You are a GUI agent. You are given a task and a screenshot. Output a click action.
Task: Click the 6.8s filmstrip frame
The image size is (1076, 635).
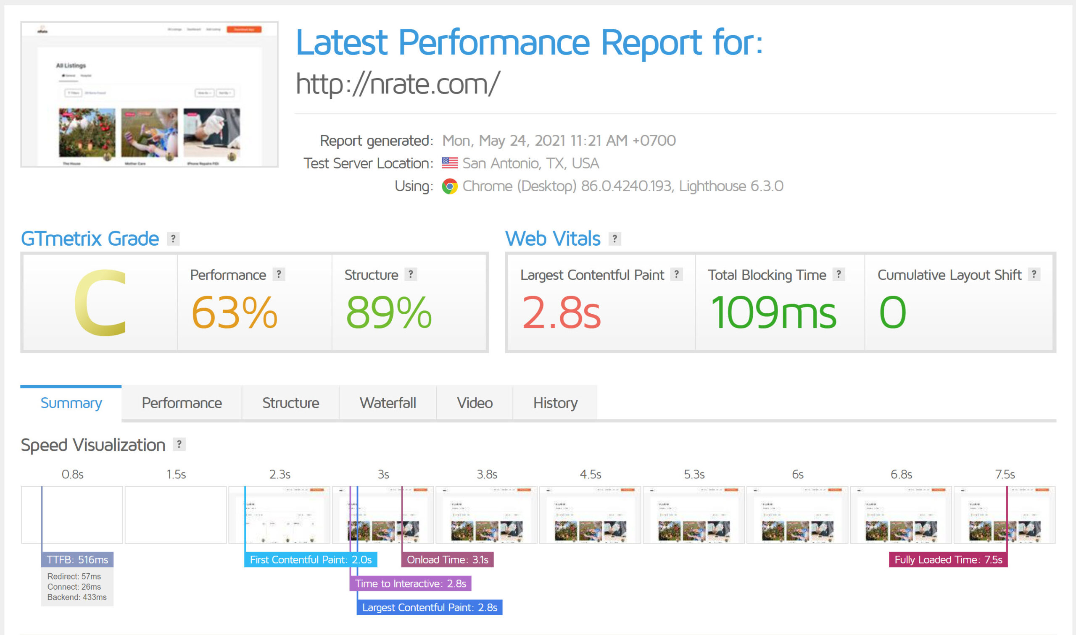point(901,515)
